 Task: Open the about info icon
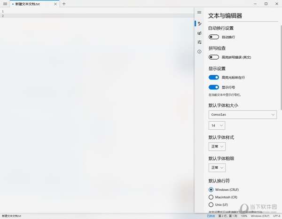pyautogui.click(x=199, y=52)
